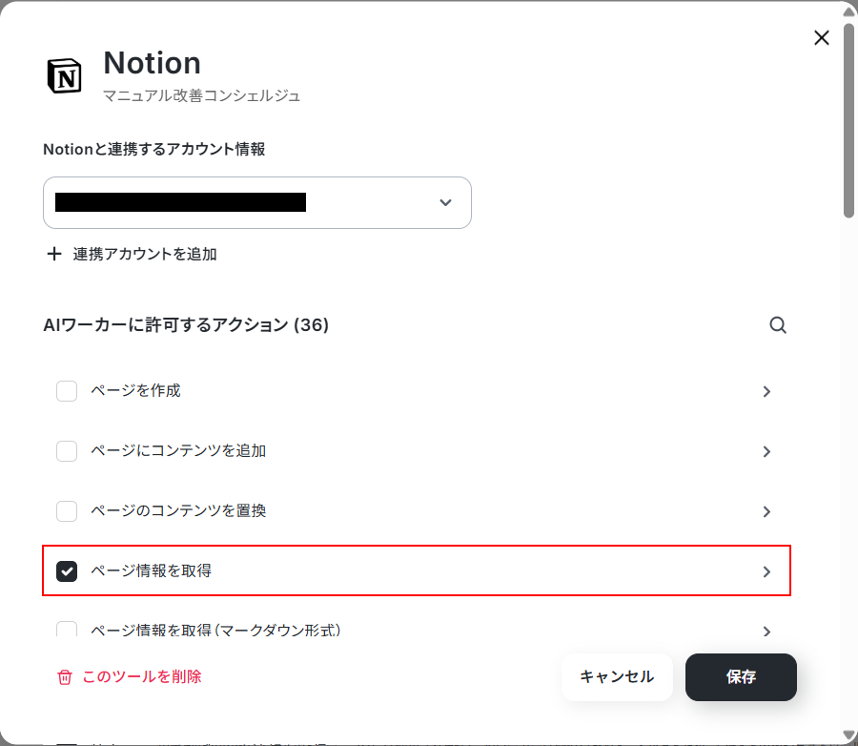Close the Notion dialog with X icon

[x=822, y=38]
